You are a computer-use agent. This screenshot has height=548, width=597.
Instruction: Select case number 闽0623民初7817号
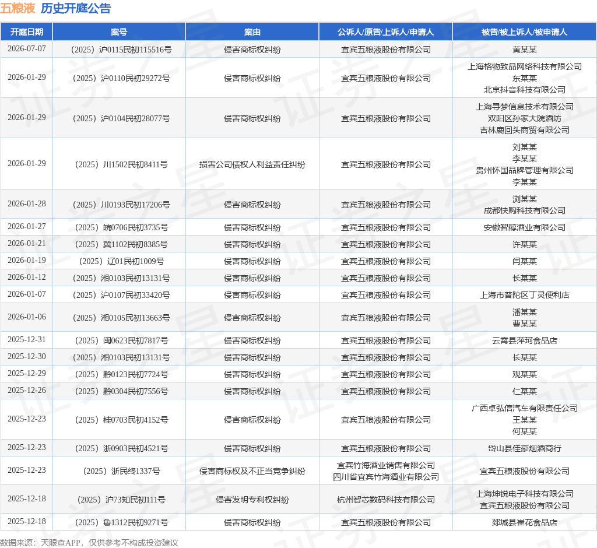click(121, 340)
